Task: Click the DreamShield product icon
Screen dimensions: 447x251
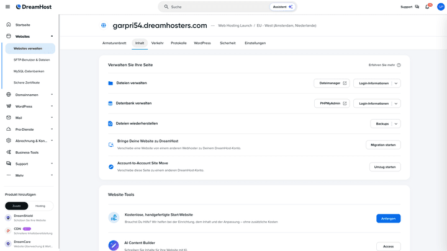Action: (8, 218)
